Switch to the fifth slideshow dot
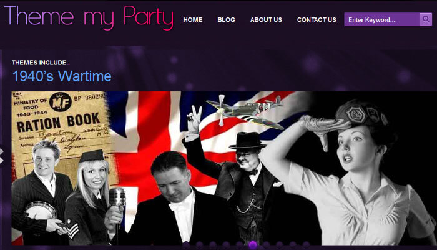 239,245
